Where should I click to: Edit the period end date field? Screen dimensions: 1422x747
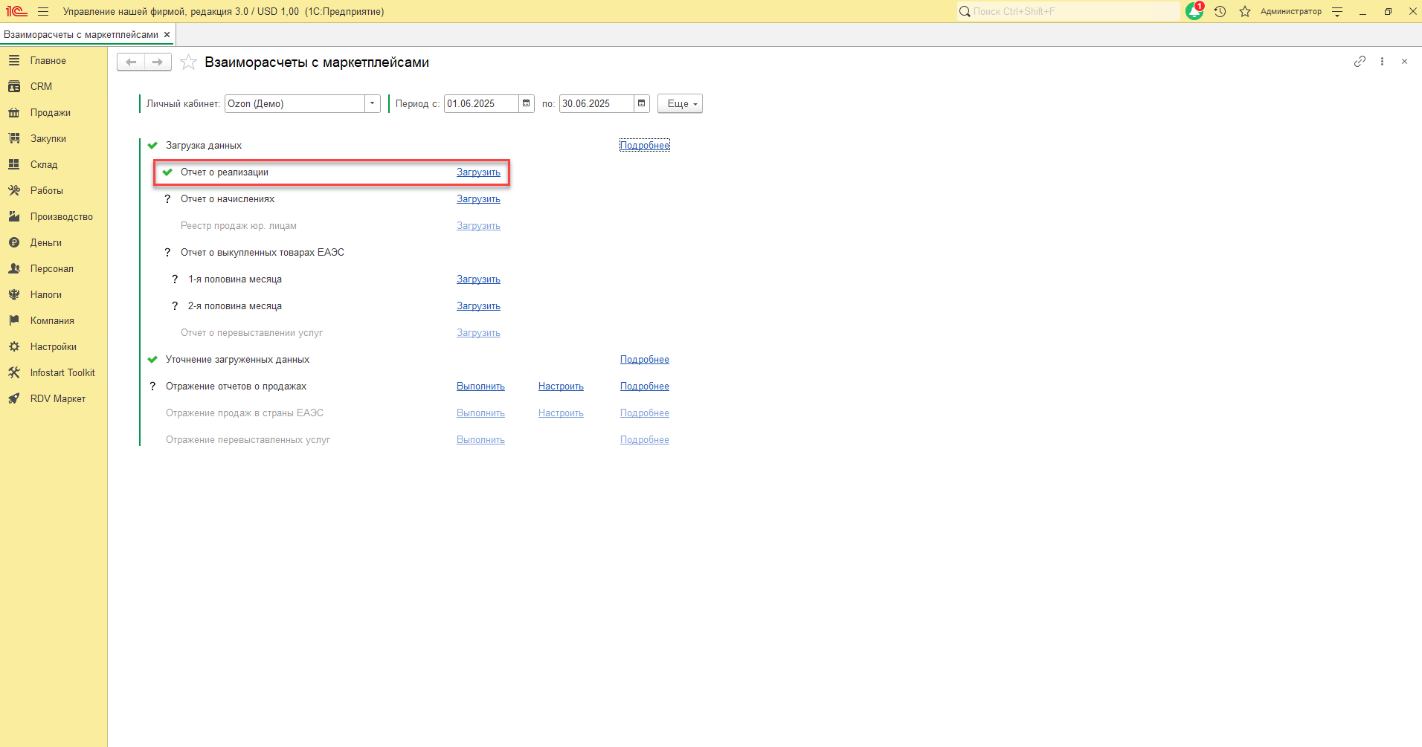(x=596, y=103)
